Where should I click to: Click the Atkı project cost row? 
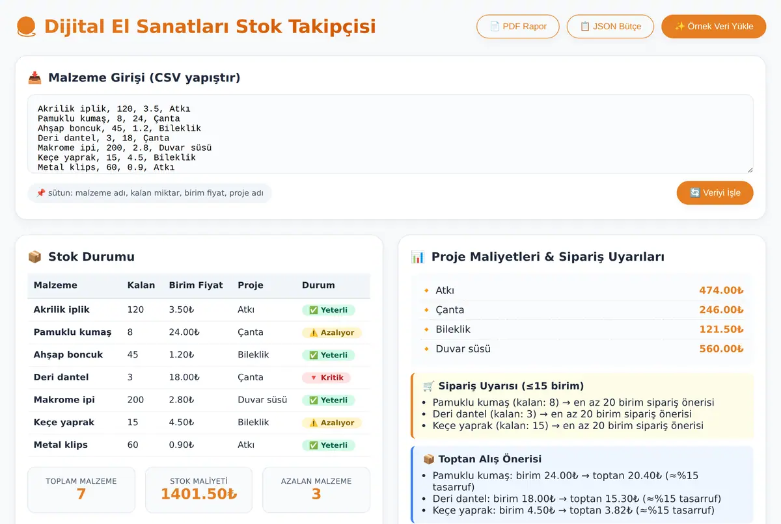(582, 291)
